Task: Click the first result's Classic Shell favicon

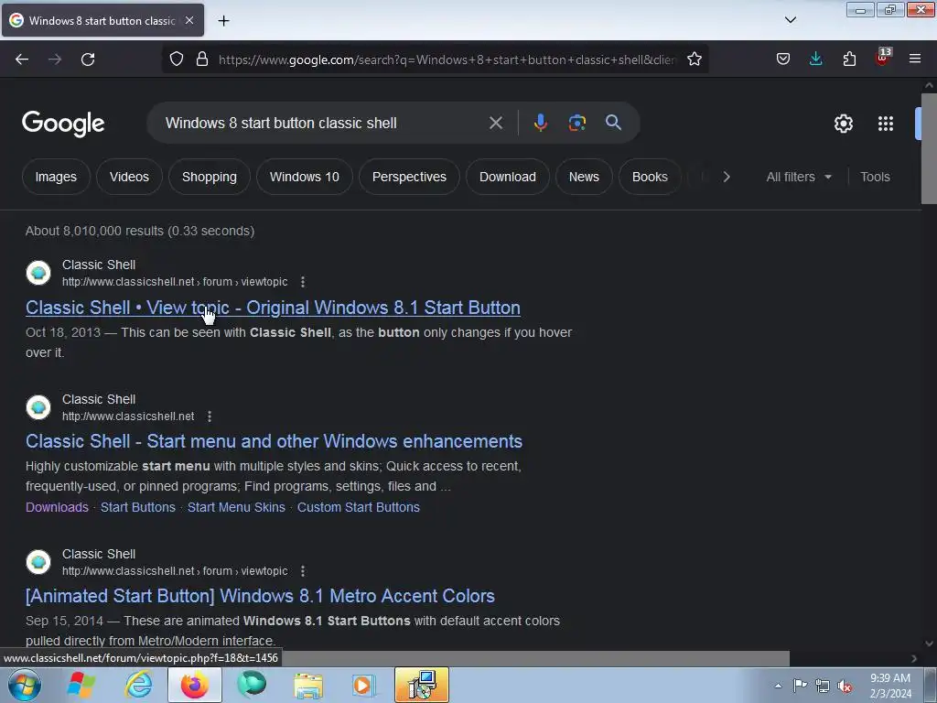Action: [x=38, y=273]
